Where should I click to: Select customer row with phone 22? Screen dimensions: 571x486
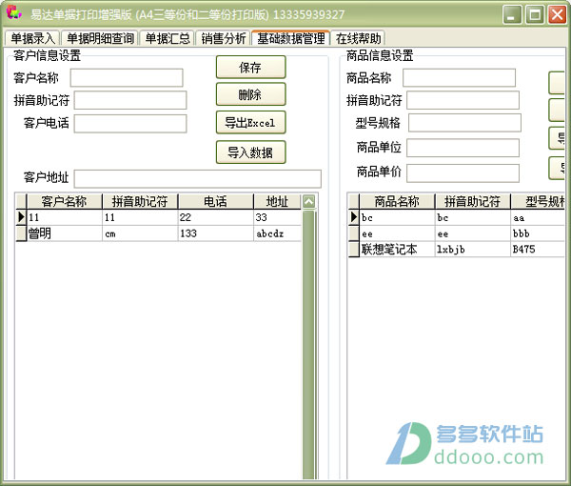[x=159, y=217]
